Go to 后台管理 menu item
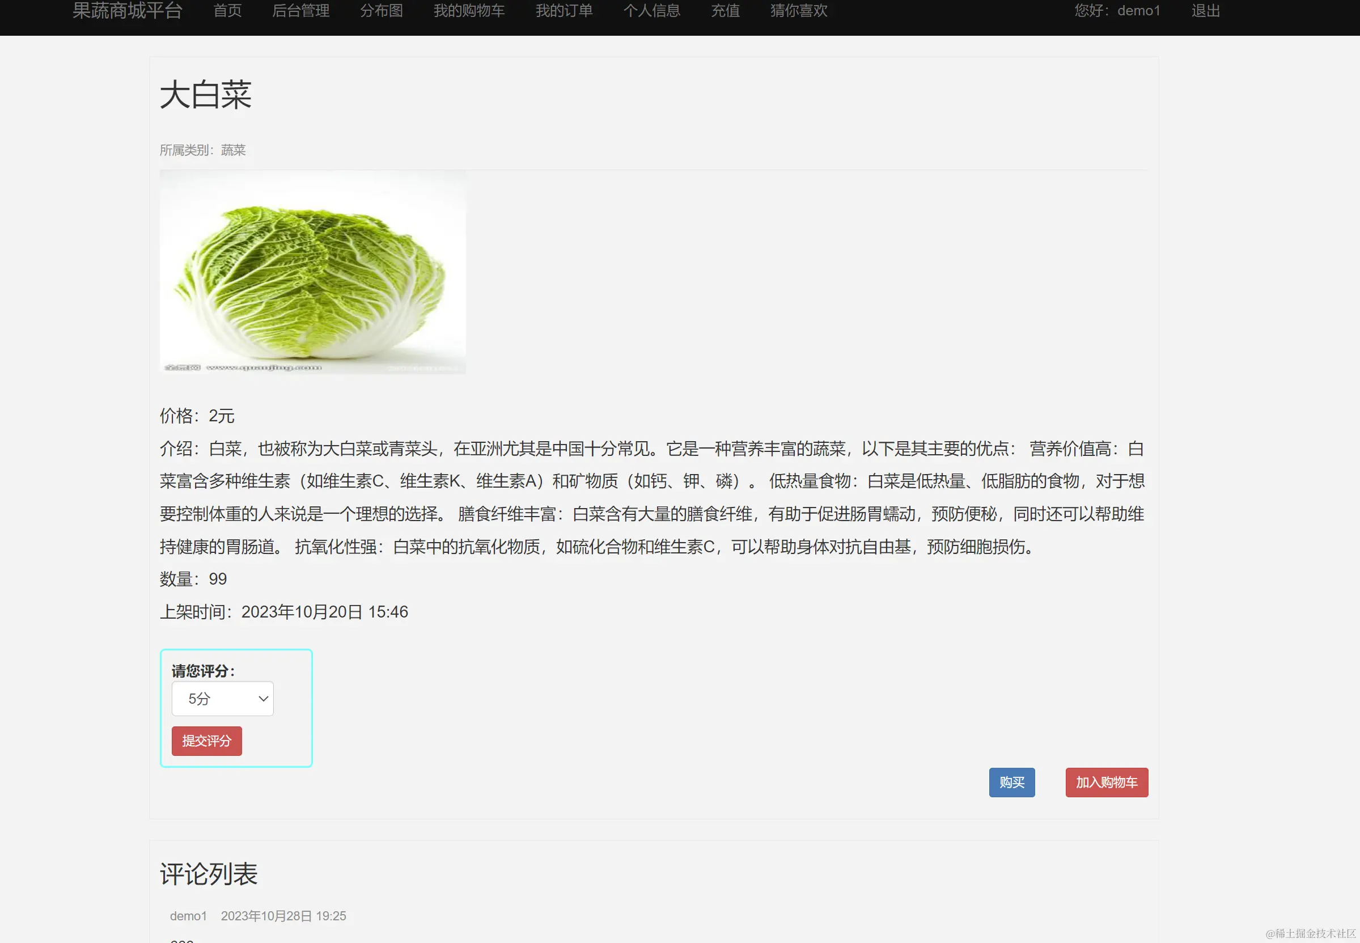 click(x=300, y=11)
